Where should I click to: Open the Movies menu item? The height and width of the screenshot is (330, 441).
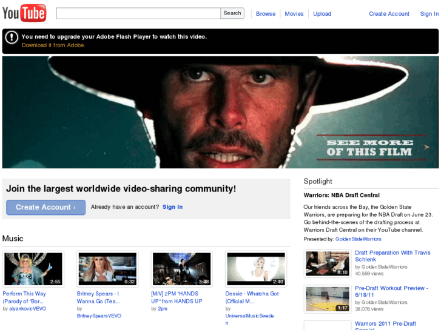(x=294, y=14)
